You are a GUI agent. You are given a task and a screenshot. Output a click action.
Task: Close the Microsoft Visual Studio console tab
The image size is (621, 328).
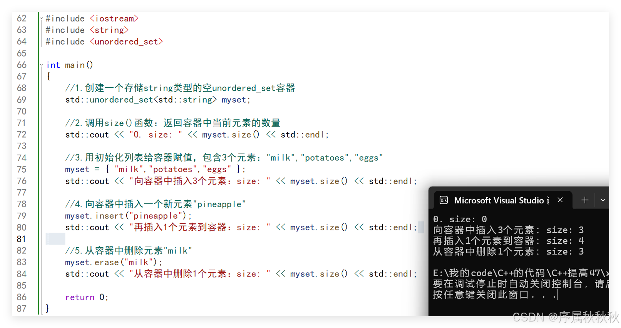(560, 200)
